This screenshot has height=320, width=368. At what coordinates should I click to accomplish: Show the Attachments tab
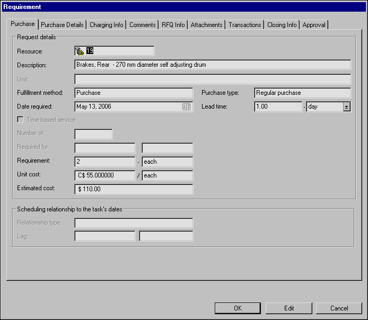[x=207, y=25]
